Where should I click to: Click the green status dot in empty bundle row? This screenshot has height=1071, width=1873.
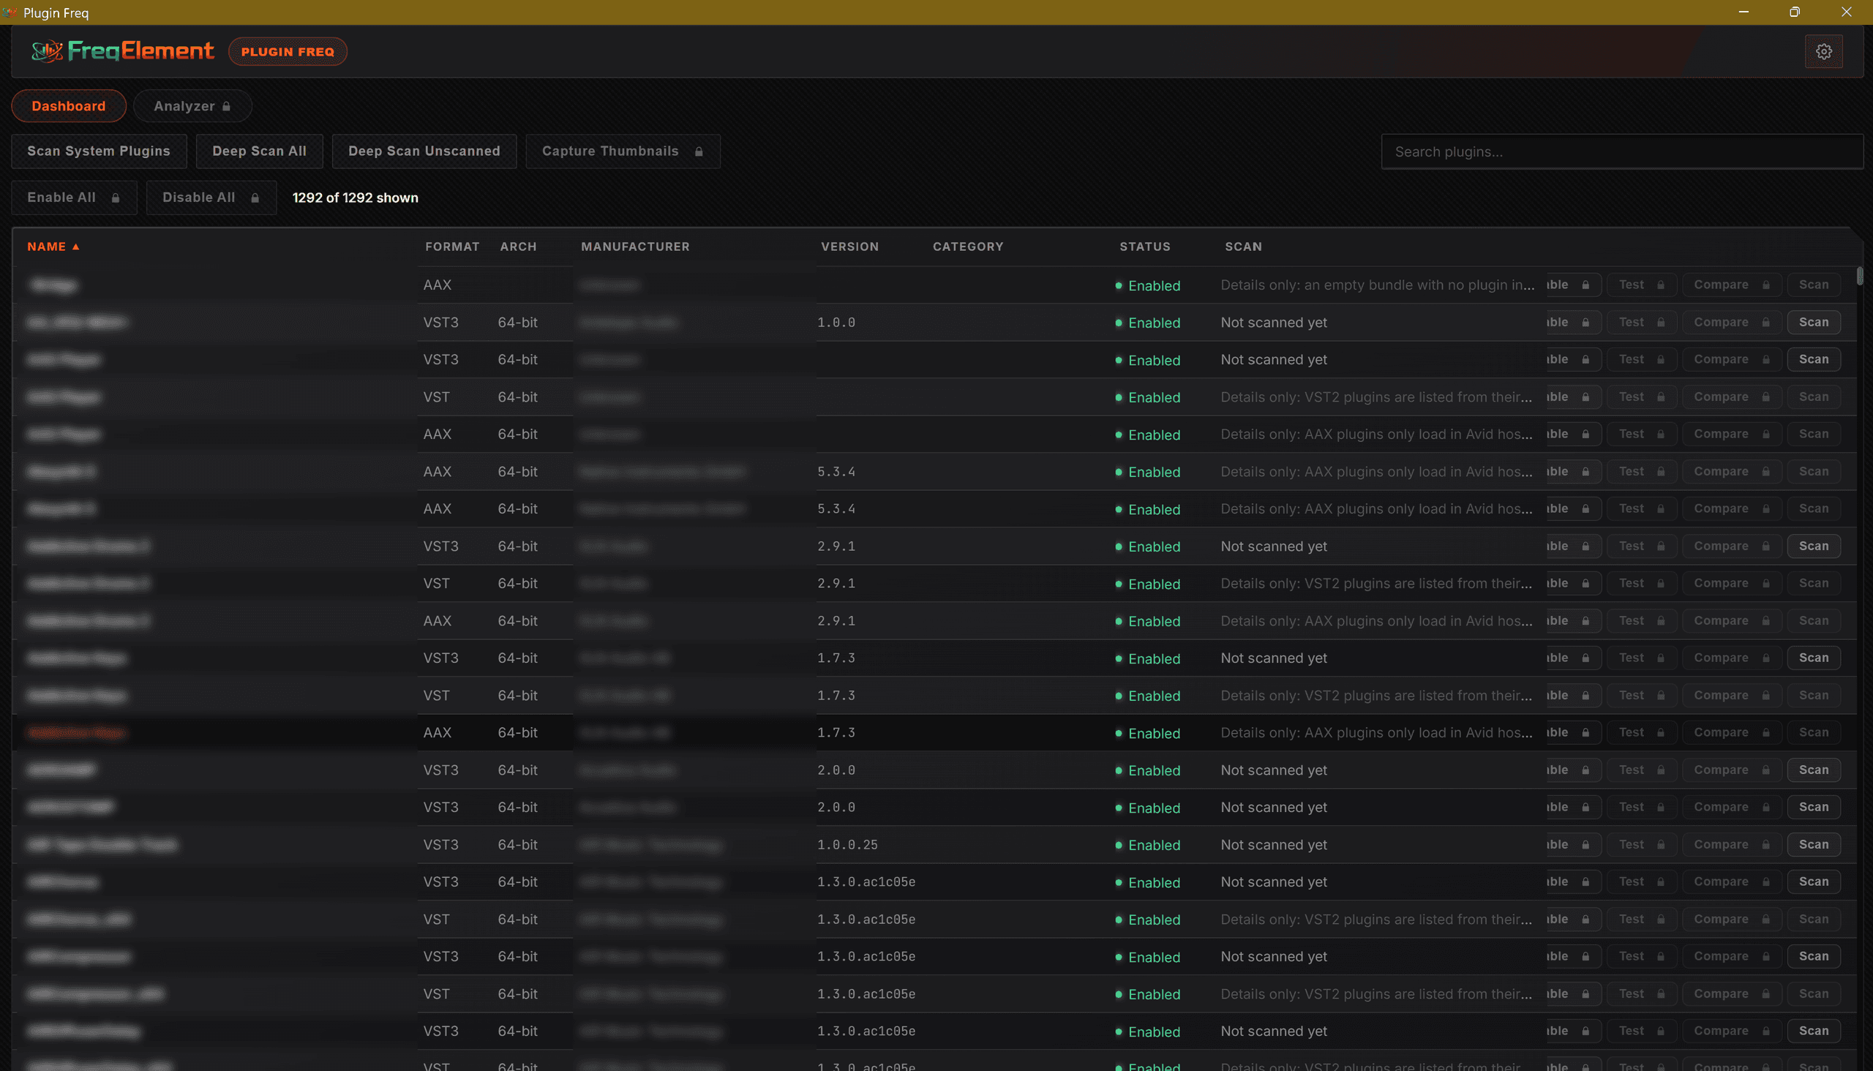[x=1118, y=285]
